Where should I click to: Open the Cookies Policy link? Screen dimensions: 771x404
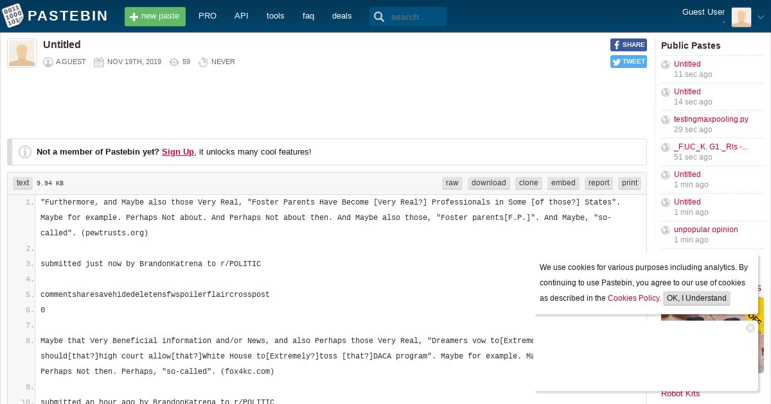[x=634, y=298]
